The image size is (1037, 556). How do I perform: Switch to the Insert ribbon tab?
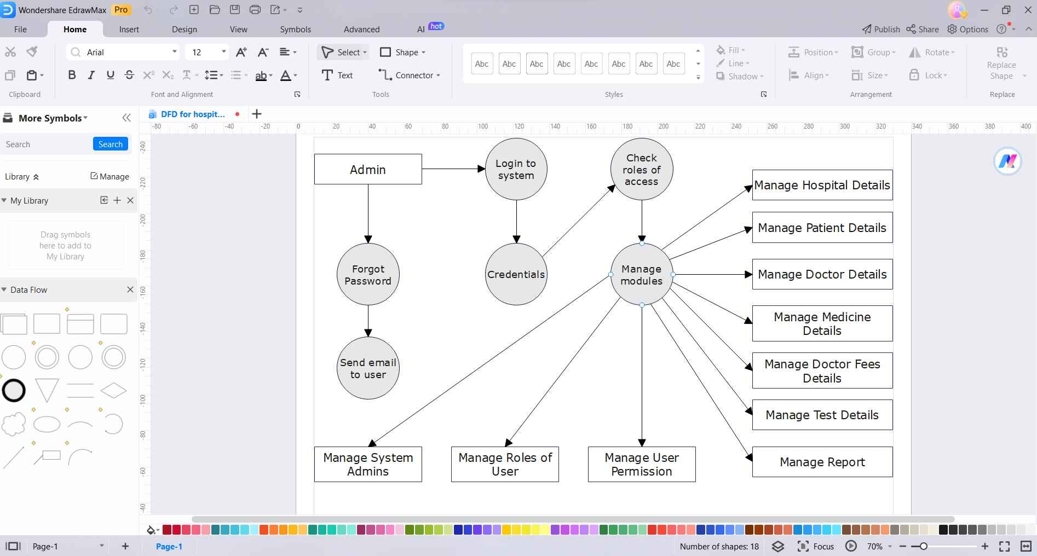point(129,29)
